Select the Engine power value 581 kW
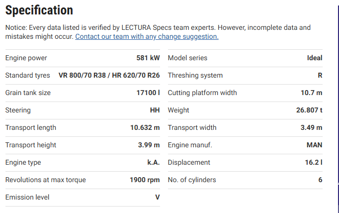This screenshot has height=213, width=339. tap(148, 58)
